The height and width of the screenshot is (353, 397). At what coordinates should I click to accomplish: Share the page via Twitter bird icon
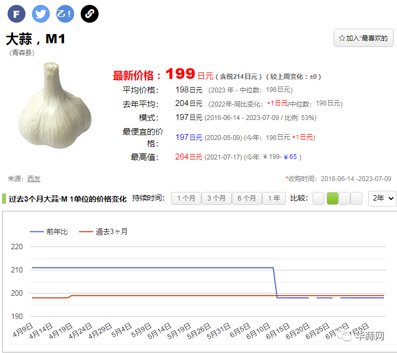(41, 14)
